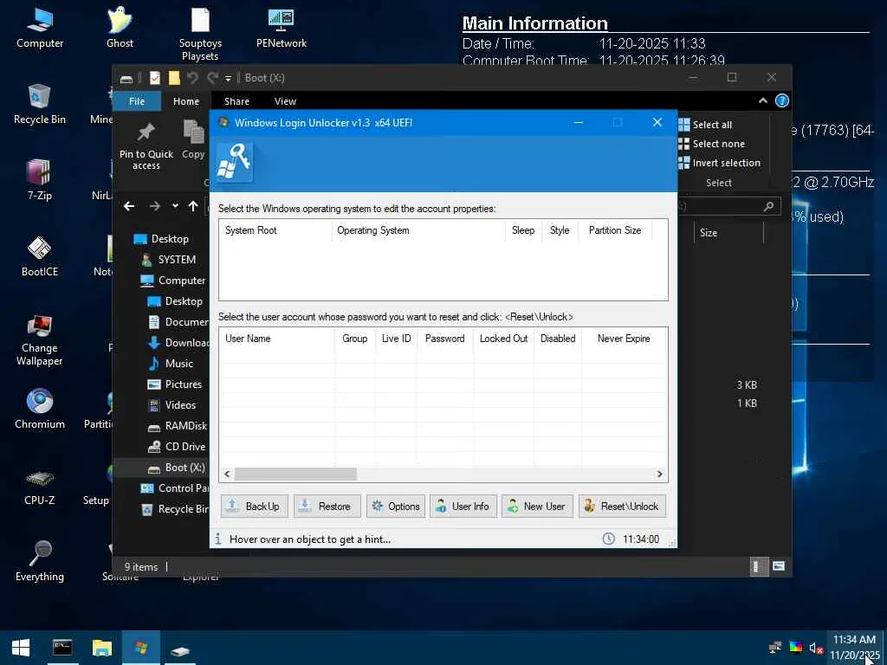Screen dimensions: 887x665
Task: Click the Windows Login Unlocker key logo
Action: coord(235,162)
